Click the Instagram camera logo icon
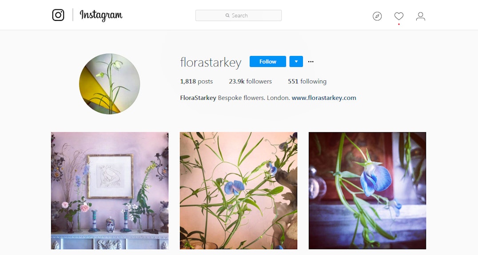 (x=58, y=15)
